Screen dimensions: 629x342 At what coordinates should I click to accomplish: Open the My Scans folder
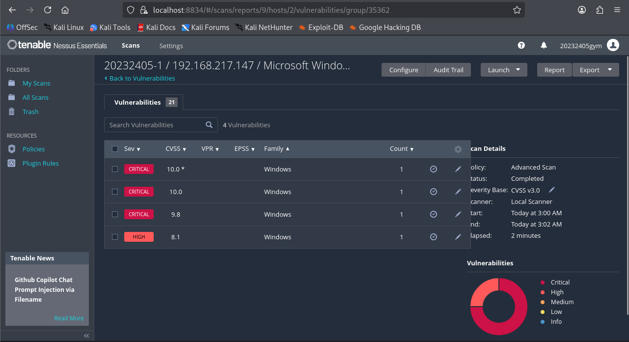tap(36, 83)
